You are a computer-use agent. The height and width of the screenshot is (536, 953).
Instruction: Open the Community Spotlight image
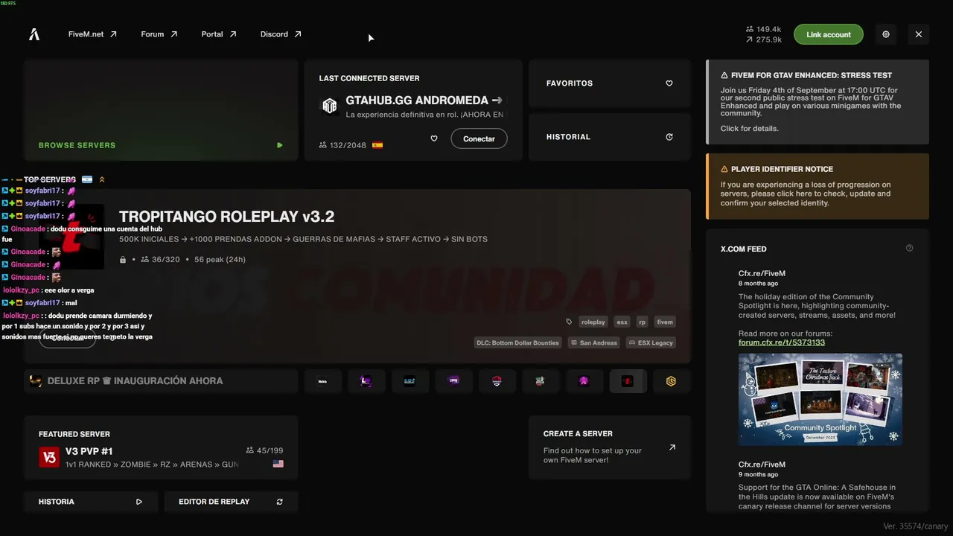coord(820,400)
